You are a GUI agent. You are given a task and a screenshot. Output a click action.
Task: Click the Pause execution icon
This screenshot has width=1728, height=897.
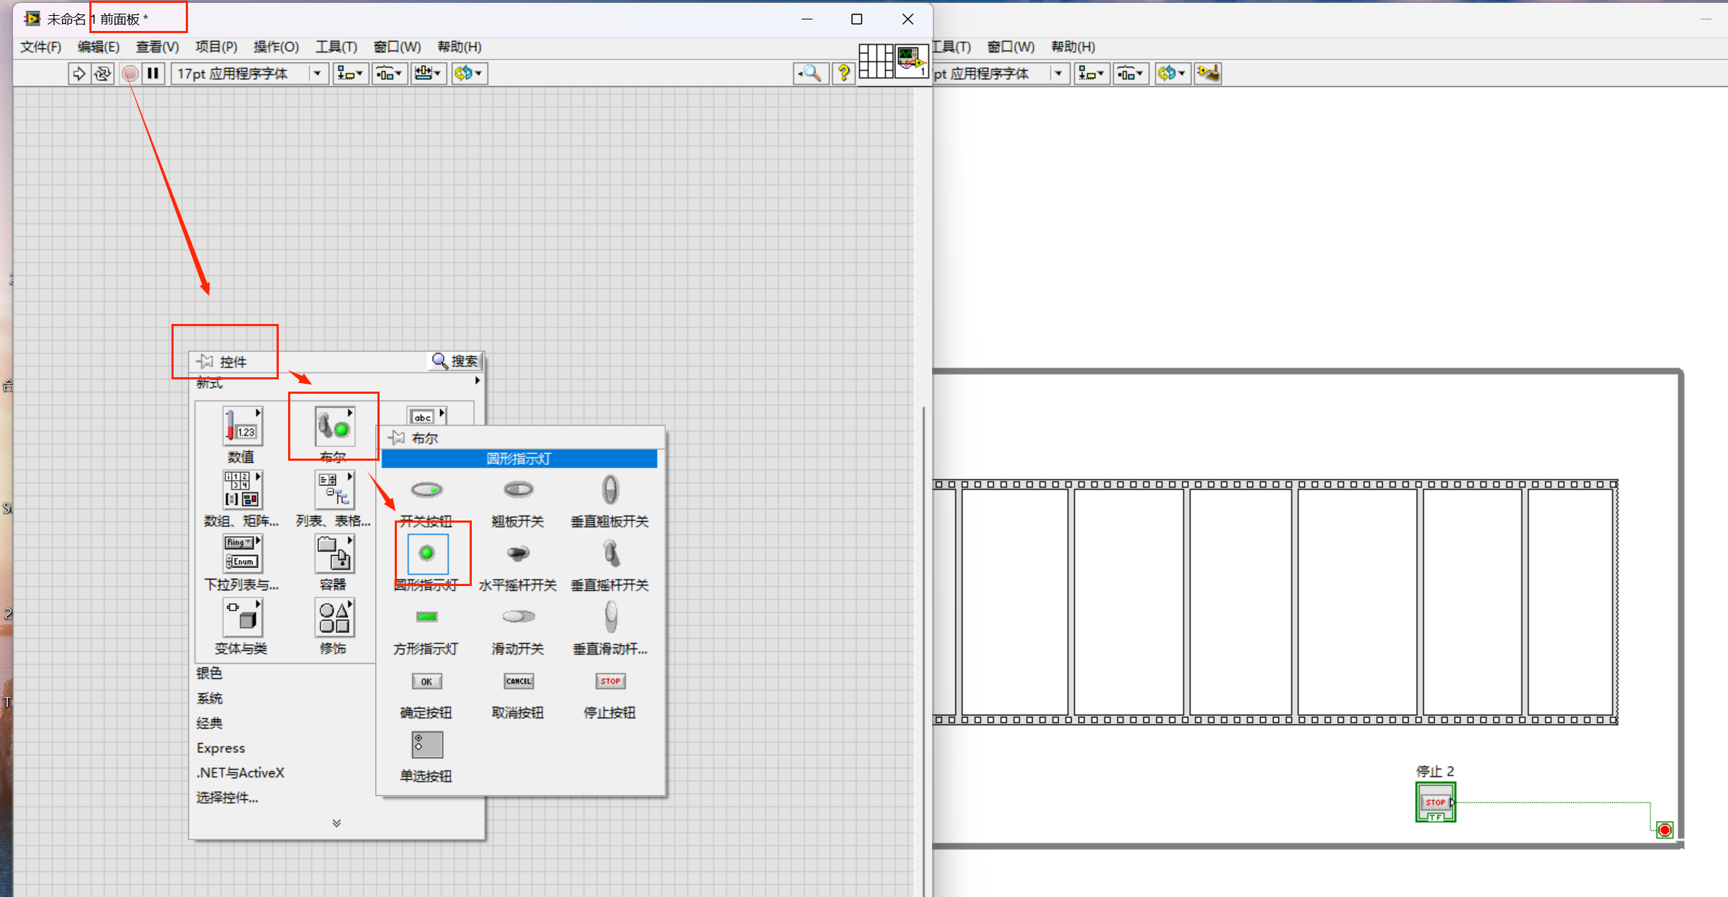click(x=153, y=73)
